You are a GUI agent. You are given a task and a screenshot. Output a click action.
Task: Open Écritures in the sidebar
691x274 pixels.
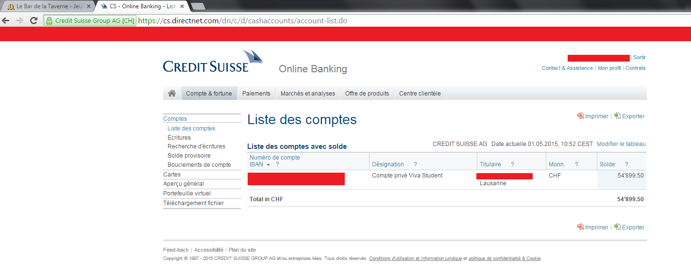coord(179,138)
